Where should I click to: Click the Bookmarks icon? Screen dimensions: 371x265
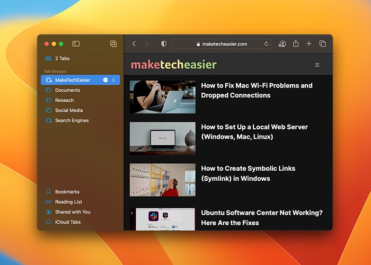click(48, 192)
